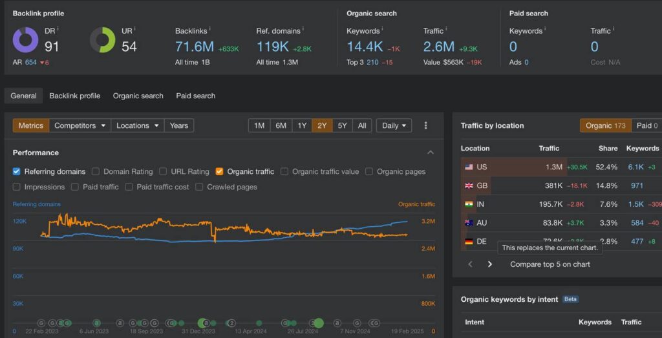This screenshot has width=662, height=338.
Task: Click the previous page arrow under locations
Action: tap(470, 264)
